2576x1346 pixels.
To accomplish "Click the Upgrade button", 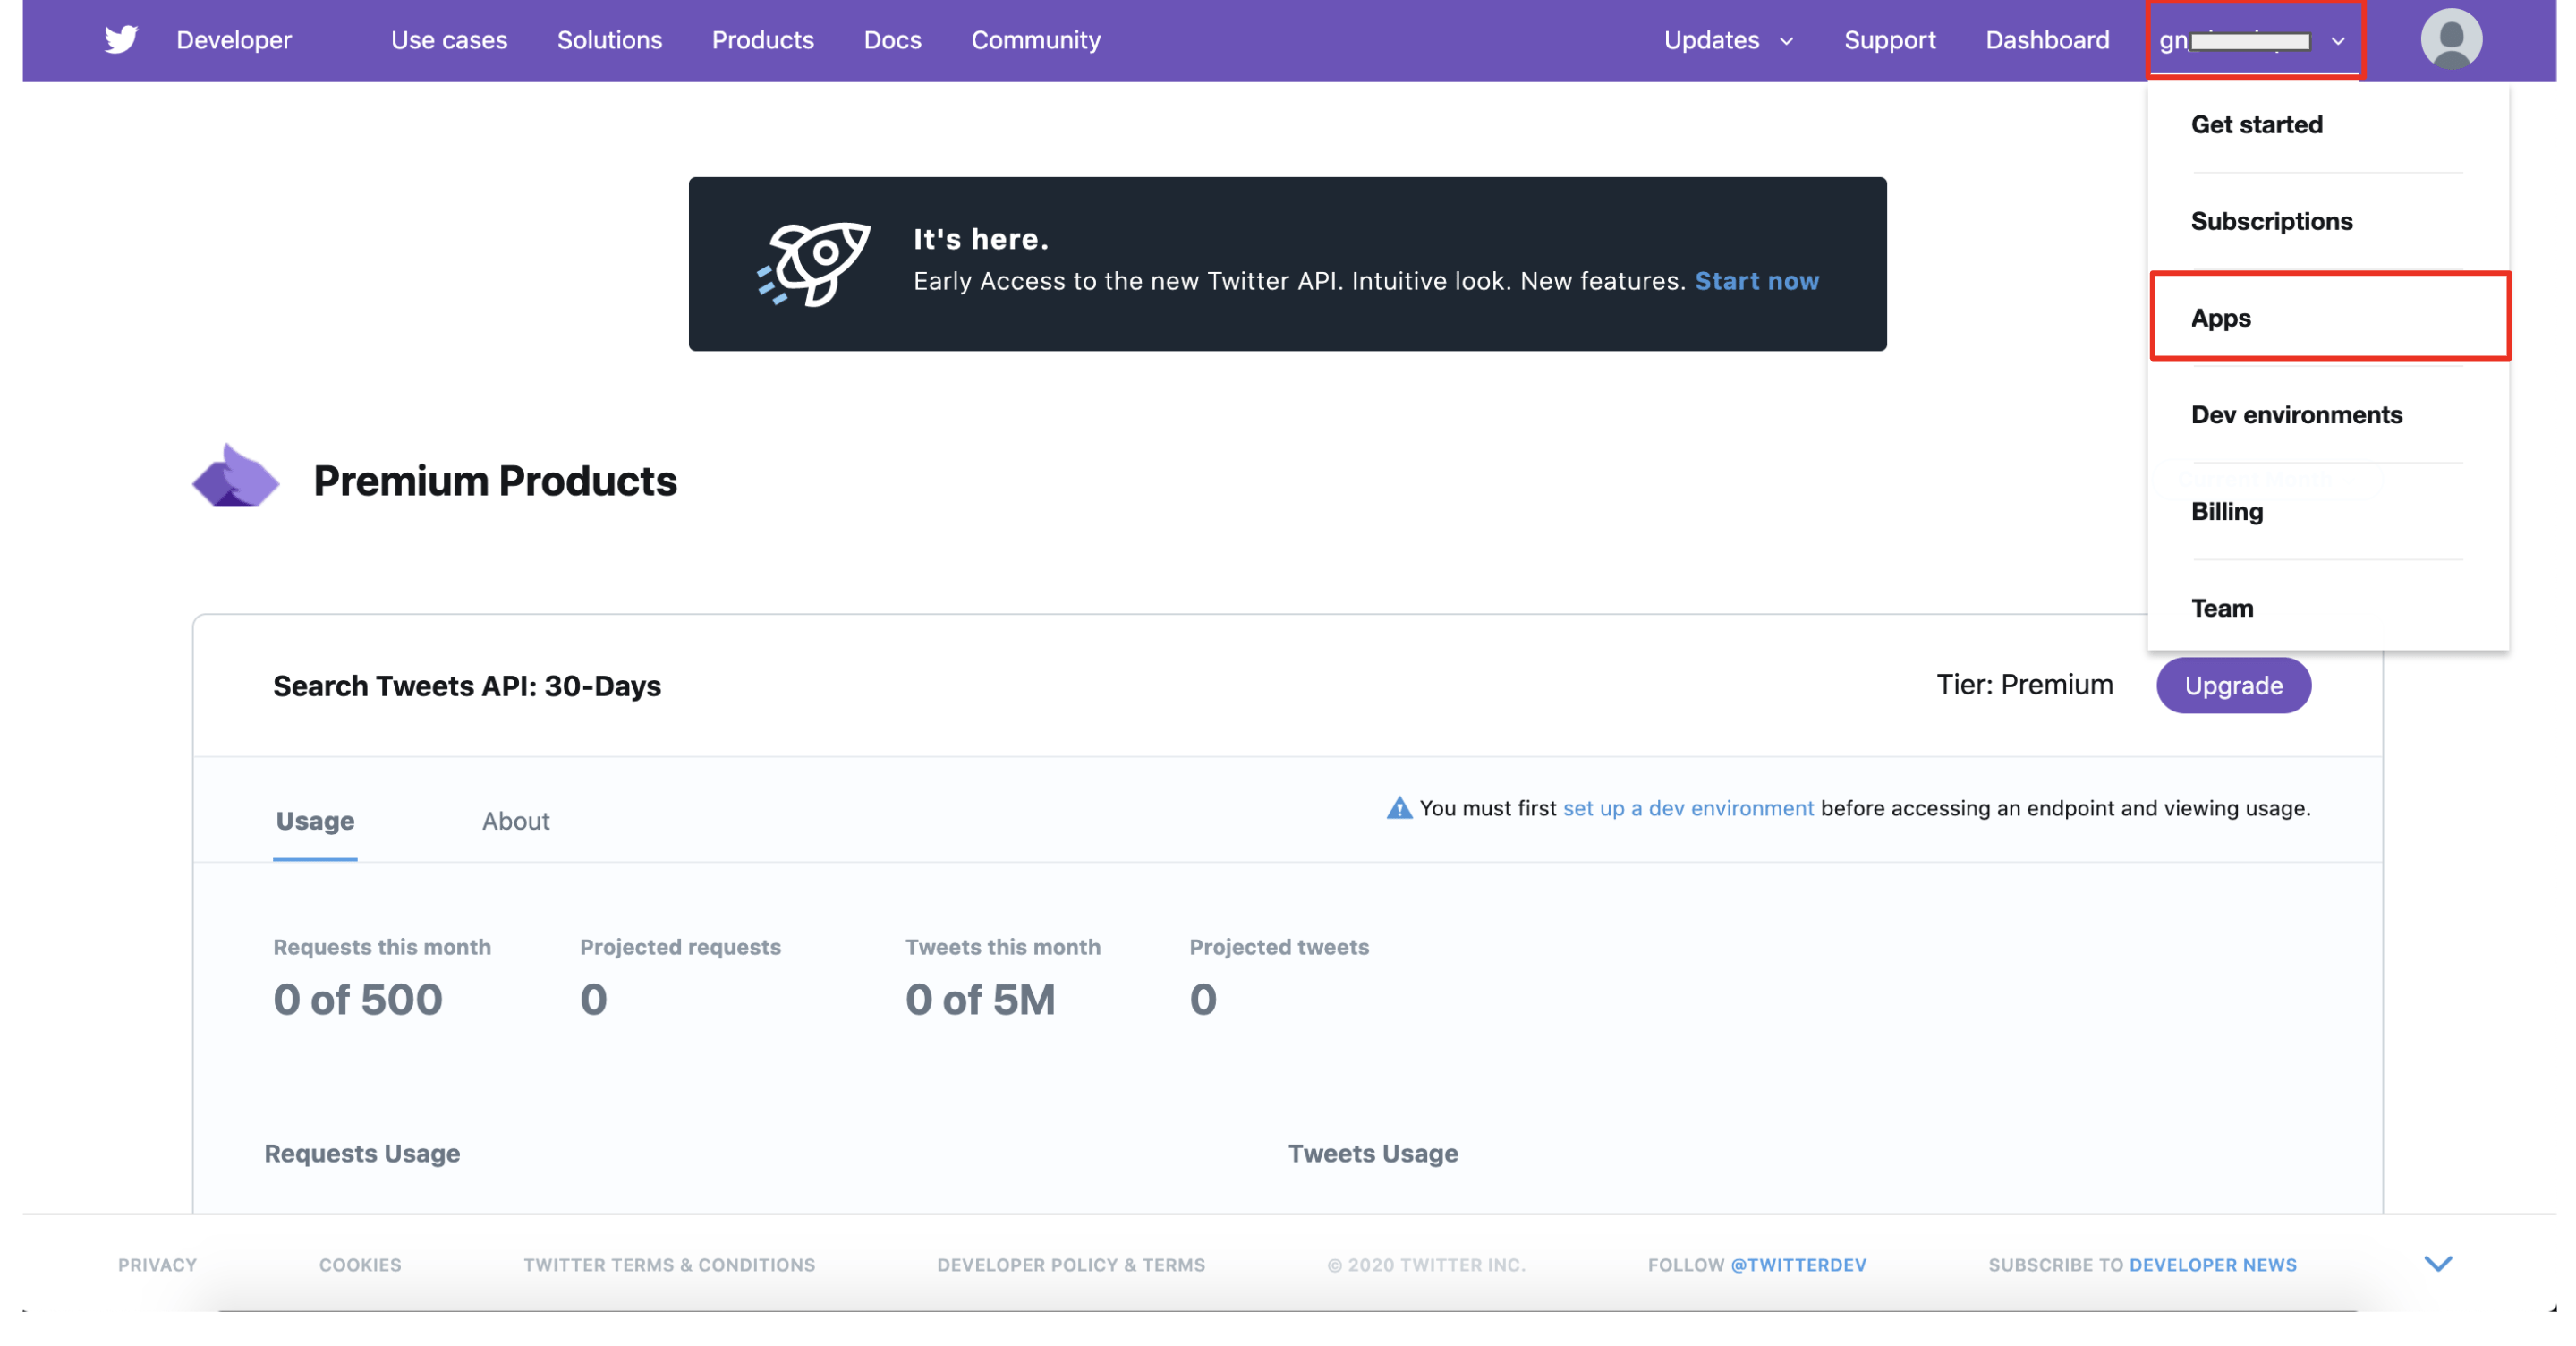I will [x=2232, y=685].
